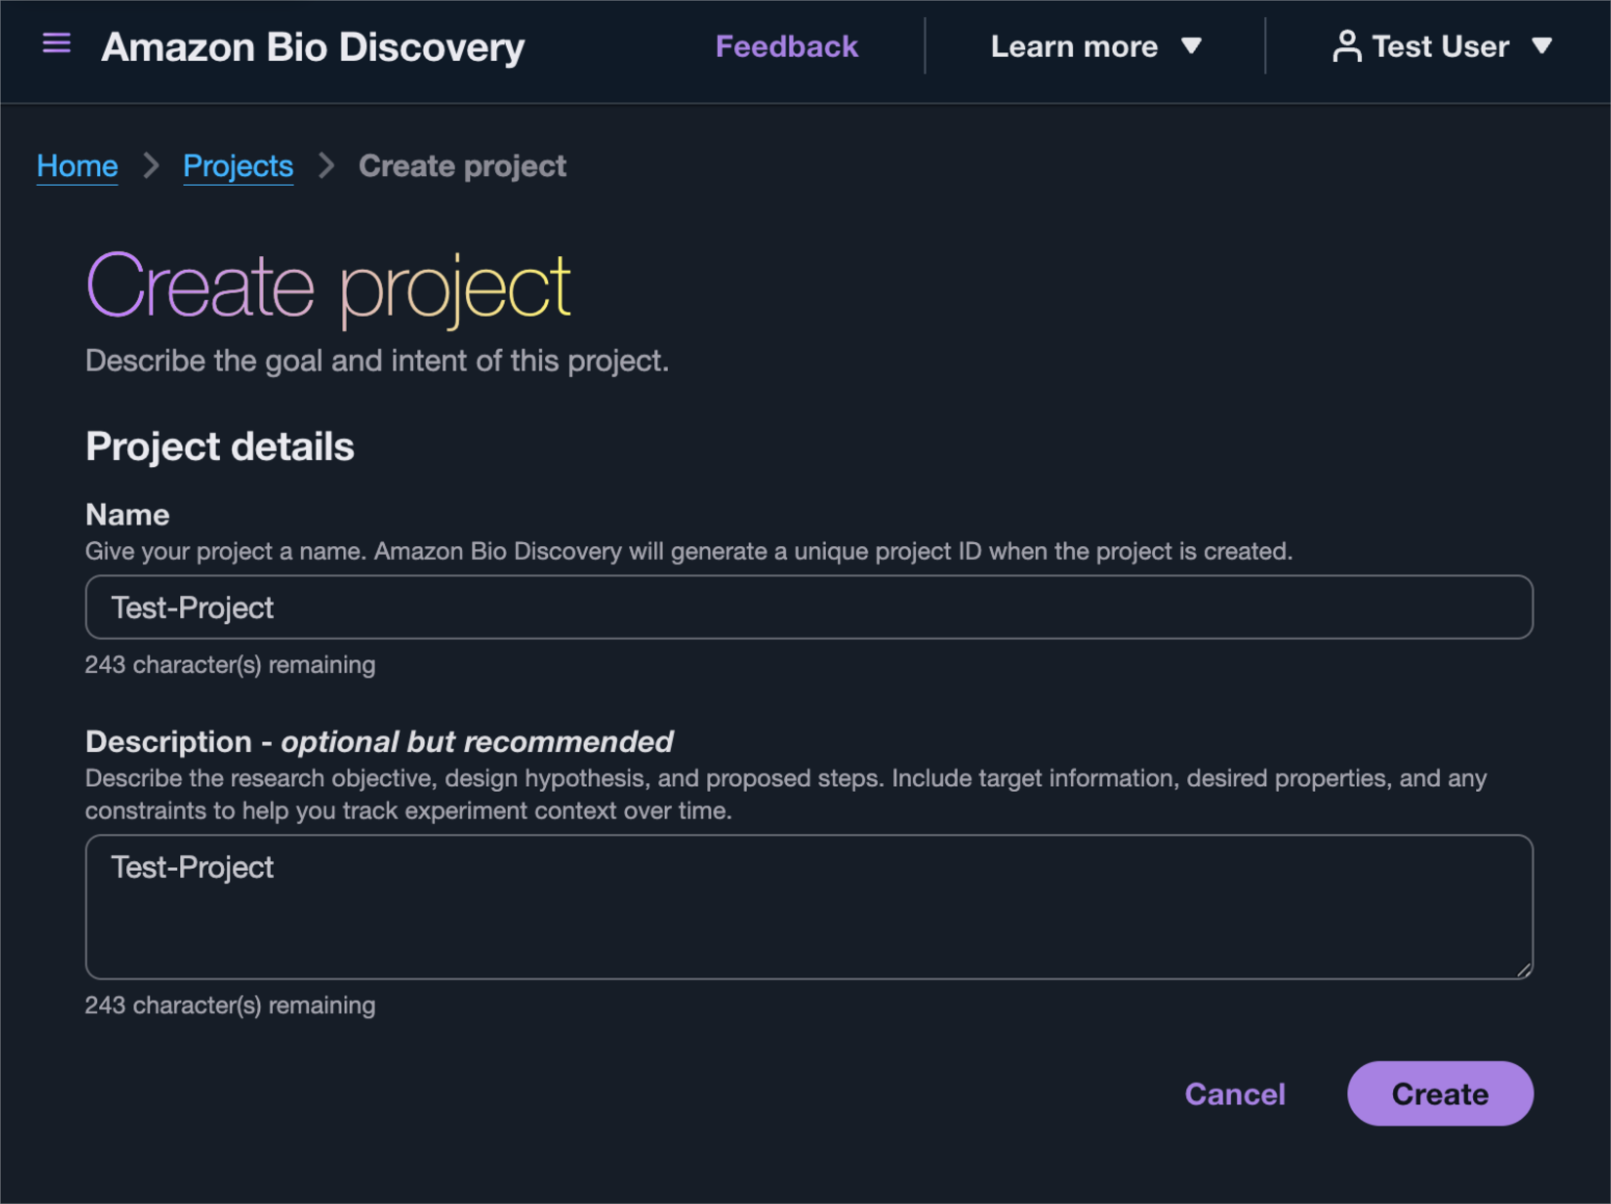Expand the Learn more dropdown arrow
This screenshot has height=1204, width=1611.
[x=1191, y=46]
